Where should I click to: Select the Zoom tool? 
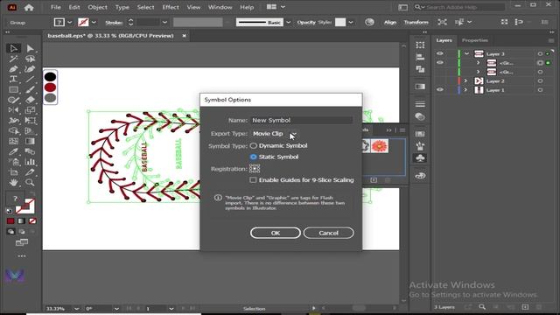click(30, 183)
